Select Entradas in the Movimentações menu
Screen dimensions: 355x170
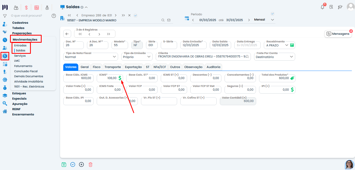click(20, 45)
